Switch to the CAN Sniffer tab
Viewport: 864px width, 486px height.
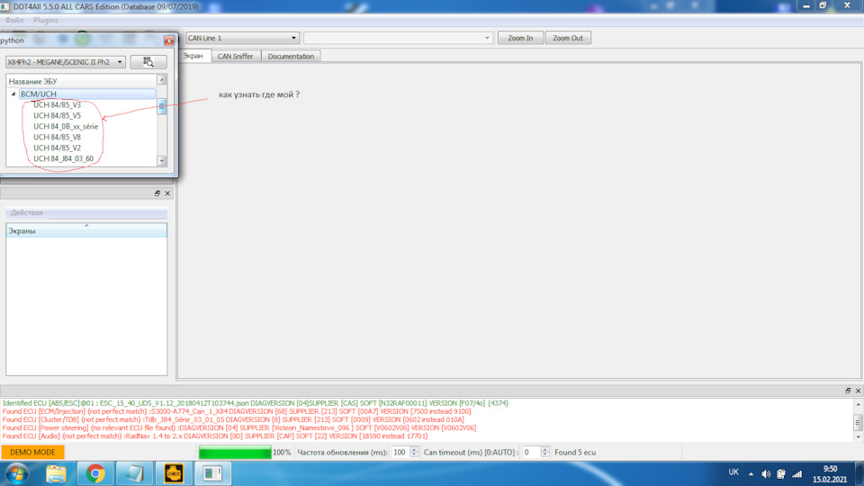[x=238, y=56]
